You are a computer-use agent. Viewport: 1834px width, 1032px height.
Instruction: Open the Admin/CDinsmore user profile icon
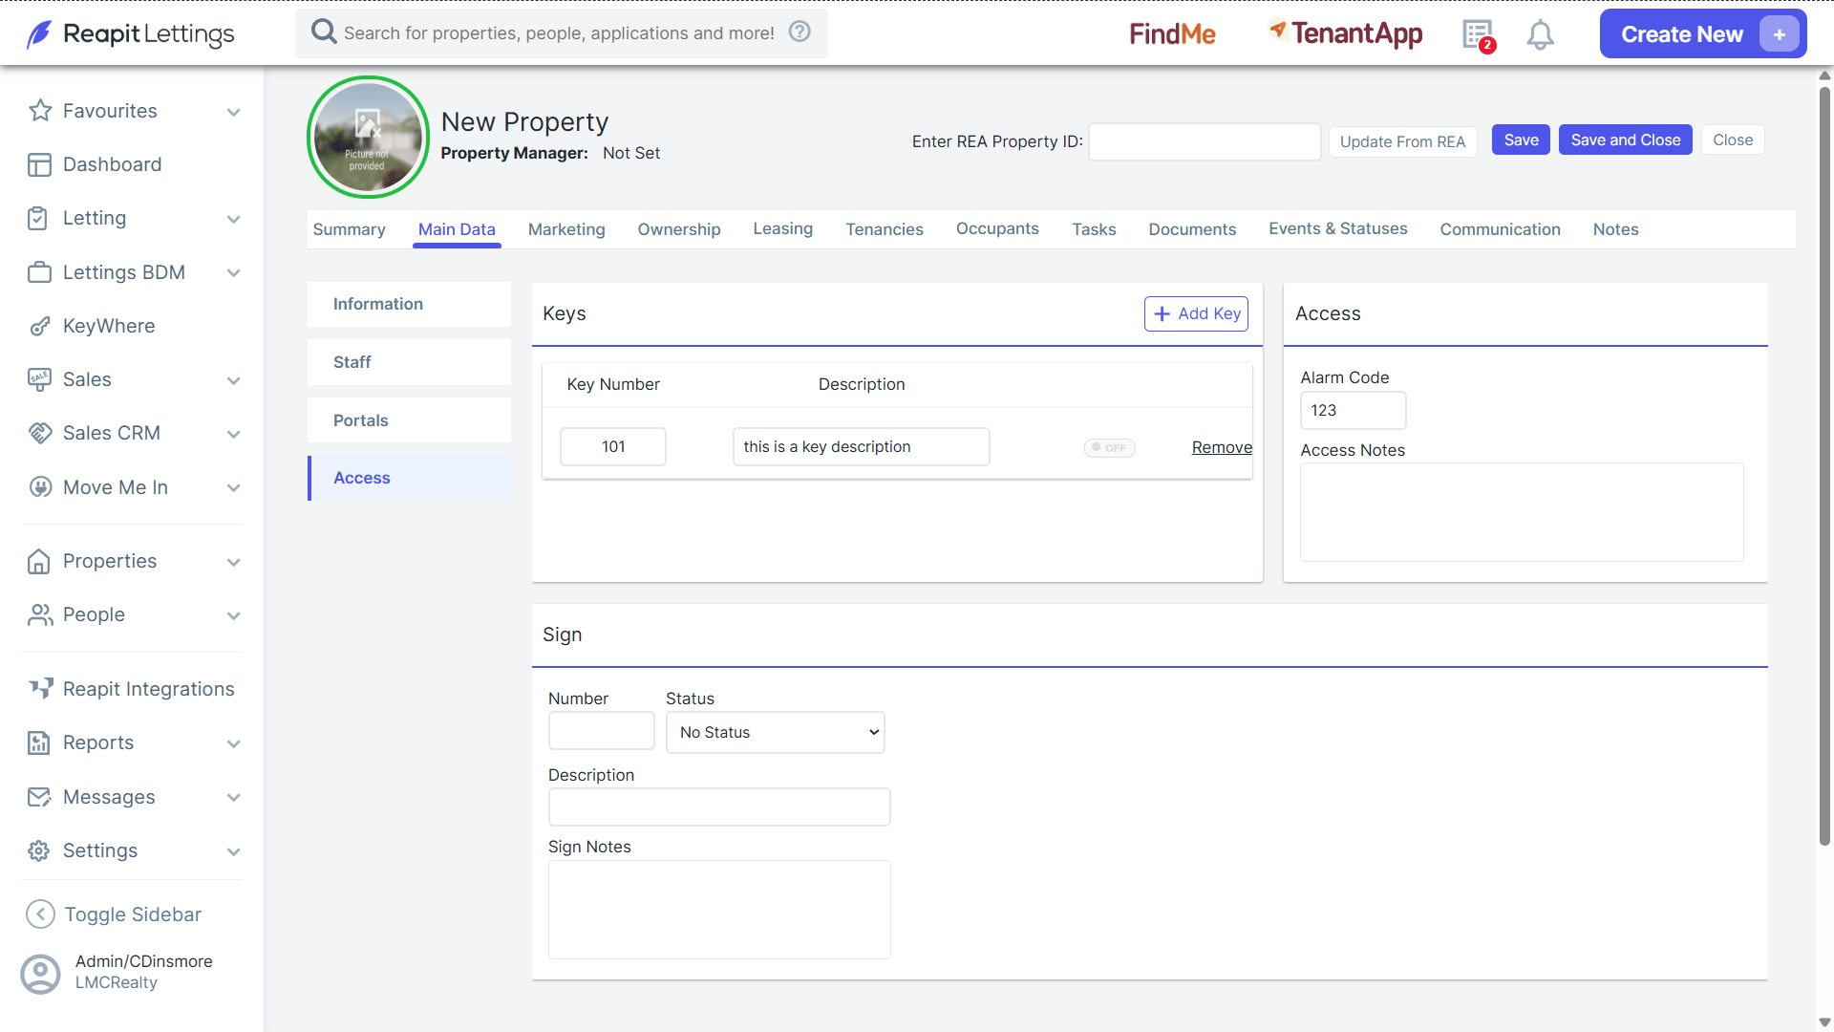(x=40, y=974)
